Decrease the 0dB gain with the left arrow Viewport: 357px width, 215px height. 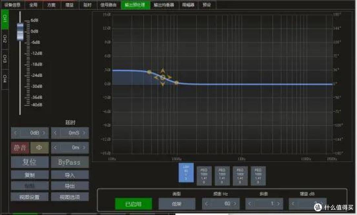(16, 133)
